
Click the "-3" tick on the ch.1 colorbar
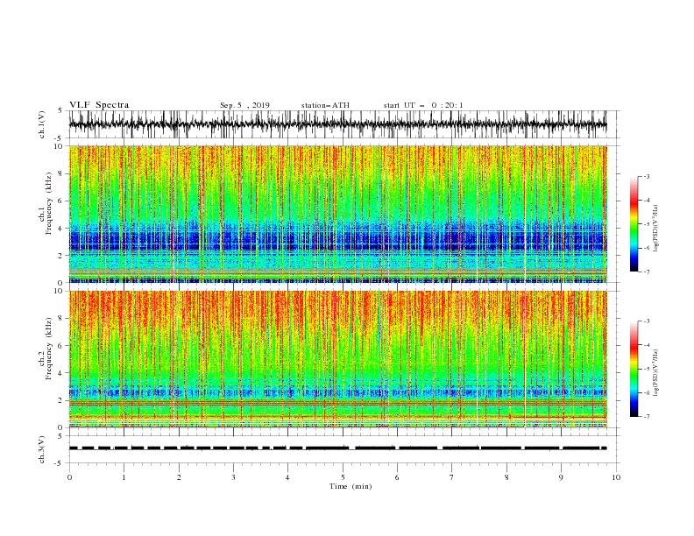click(646, 176)
